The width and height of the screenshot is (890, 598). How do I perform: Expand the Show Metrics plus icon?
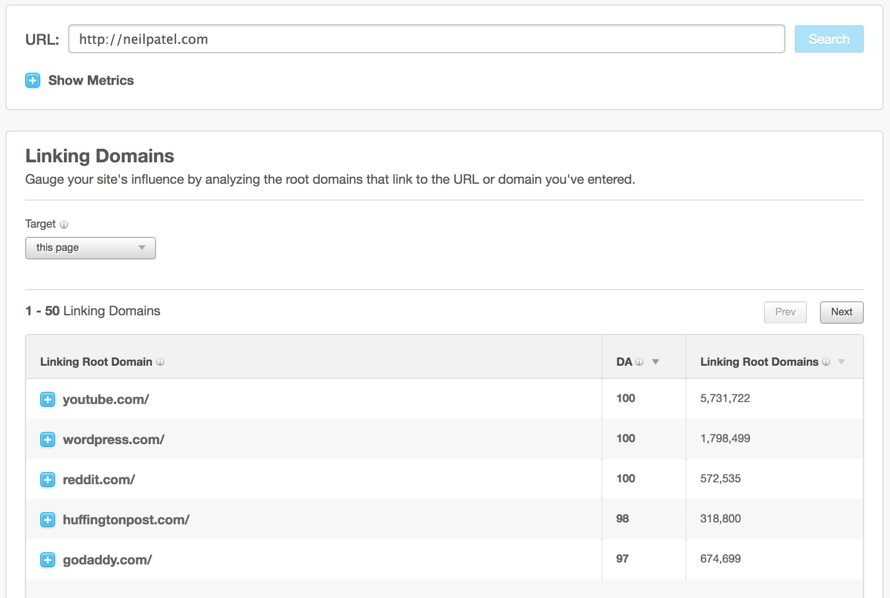(33, 81)
